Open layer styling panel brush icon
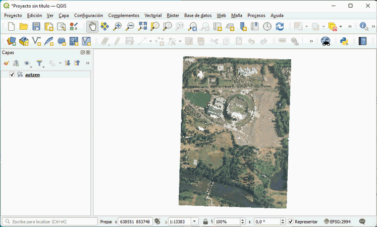This screenshot has height=227, width=377. pos(6,63)
